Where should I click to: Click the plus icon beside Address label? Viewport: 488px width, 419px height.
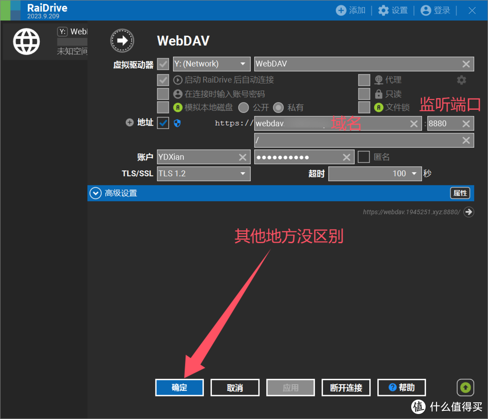(x=130, y=122)
